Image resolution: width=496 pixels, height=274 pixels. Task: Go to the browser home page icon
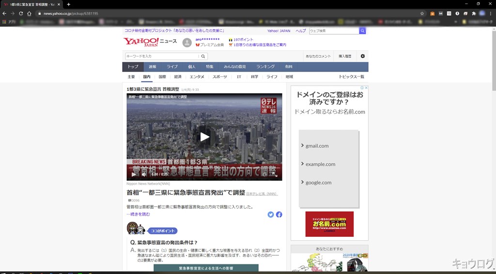29,14
